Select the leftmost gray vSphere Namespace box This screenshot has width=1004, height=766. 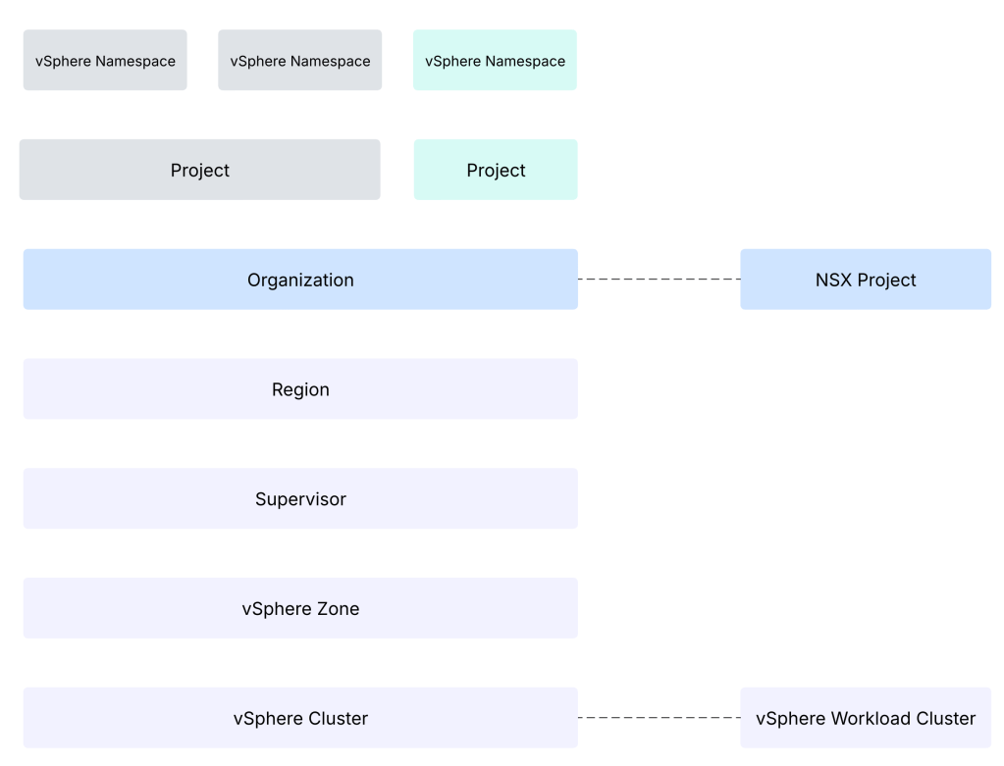tap(105, 60)
